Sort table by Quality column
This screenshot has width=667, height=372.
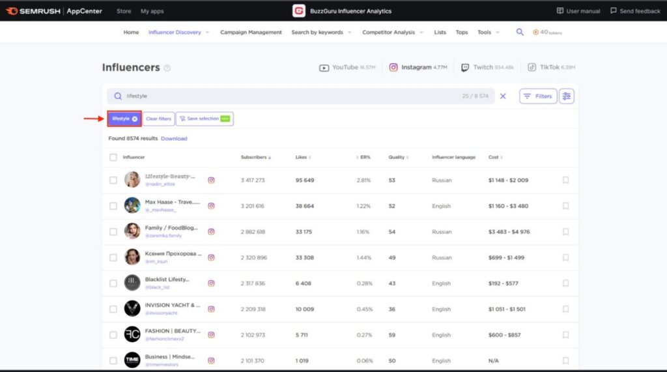pyautogui.click(x=398, y=157)
